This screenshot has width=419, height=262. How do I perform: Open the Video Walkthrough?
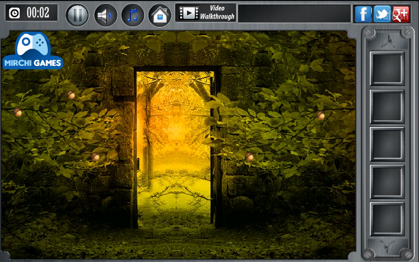tap(206, 13)
